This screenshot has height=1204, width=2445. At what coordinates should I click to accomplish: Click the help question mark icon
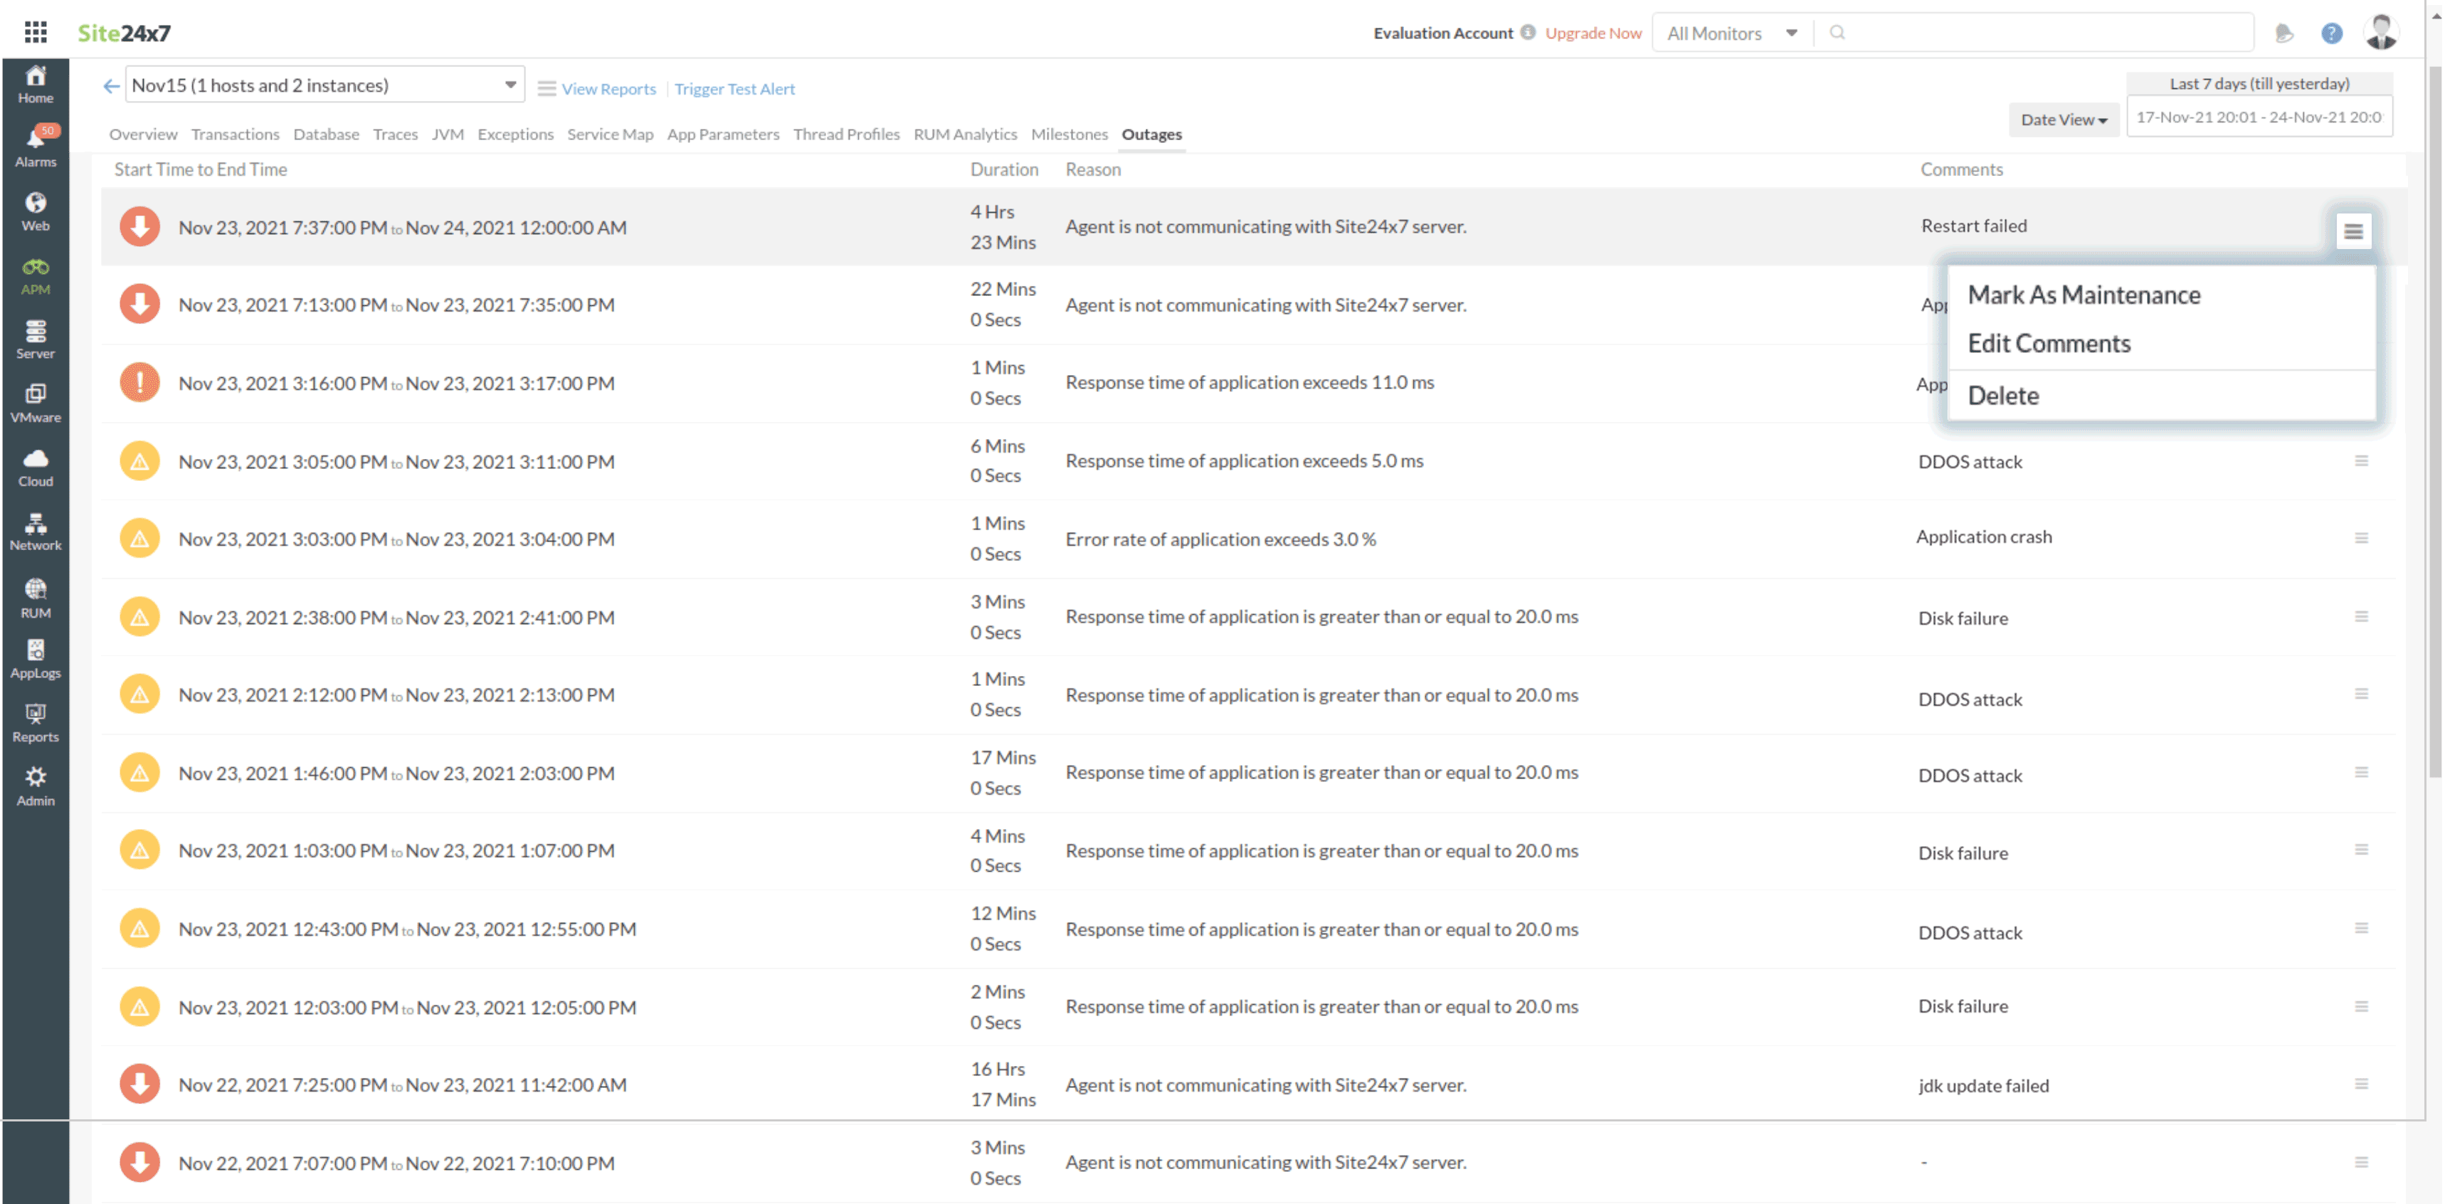pyautogui.click(x=2331, y=33)
